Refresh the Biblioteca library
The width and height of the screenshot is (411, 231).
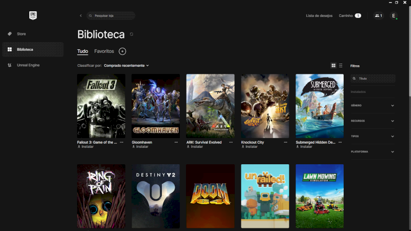click(x=132, y=34)
